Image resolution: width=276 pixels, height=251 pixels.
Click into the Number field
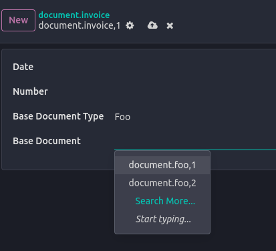(195, 92)
